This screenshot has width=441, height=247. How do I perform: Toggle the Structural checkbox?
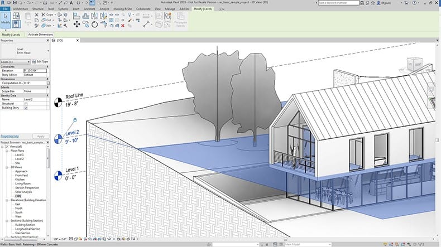tap(26, 103)
